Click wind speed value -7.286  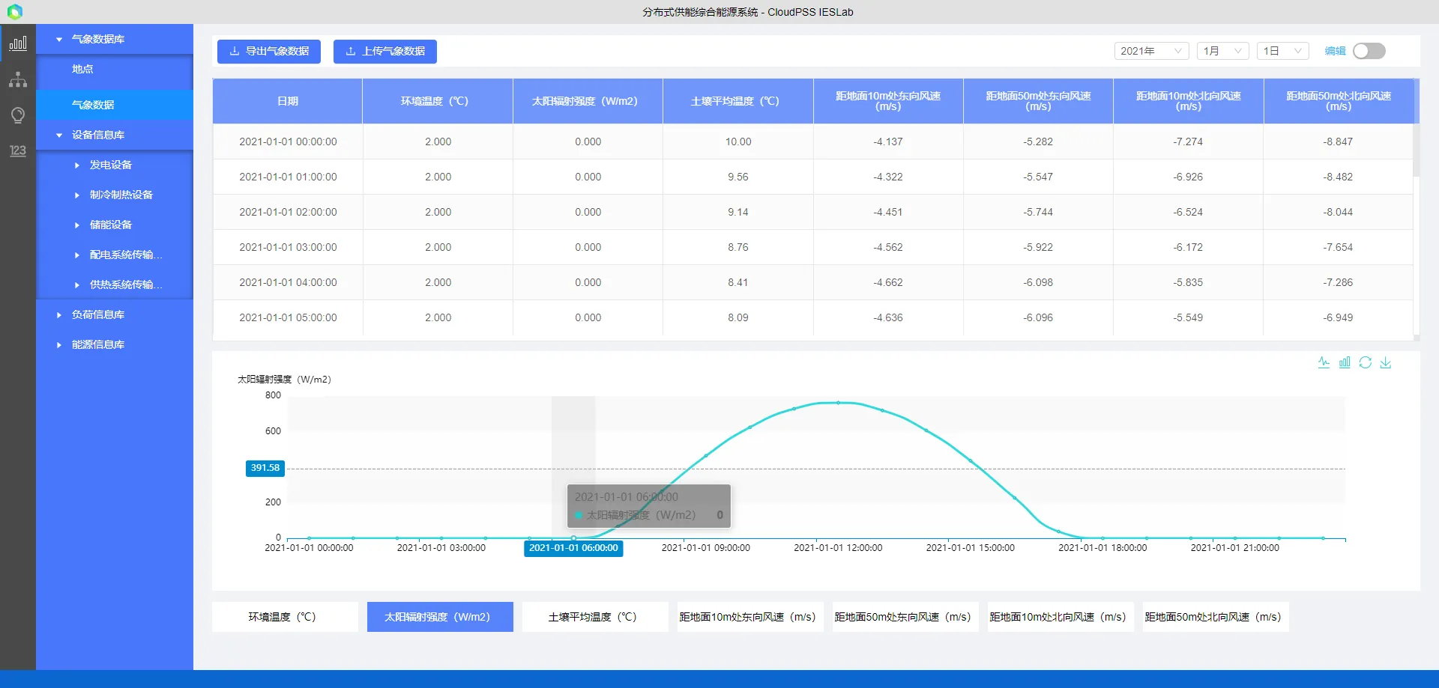[1338, 282]
